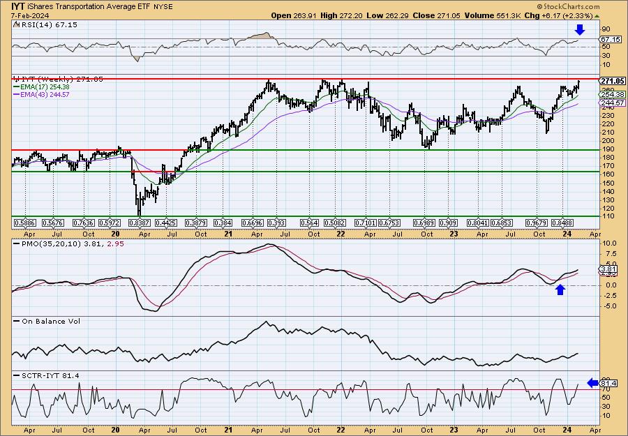Click the small icon before RSI(14) label
Viewport: 628px width, 436px height.
point(15,24)
